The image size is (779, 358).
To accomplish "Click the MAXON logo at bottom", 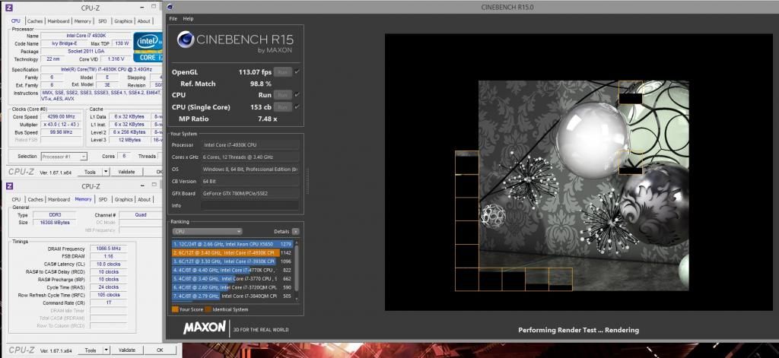I will tap(204, 328).
